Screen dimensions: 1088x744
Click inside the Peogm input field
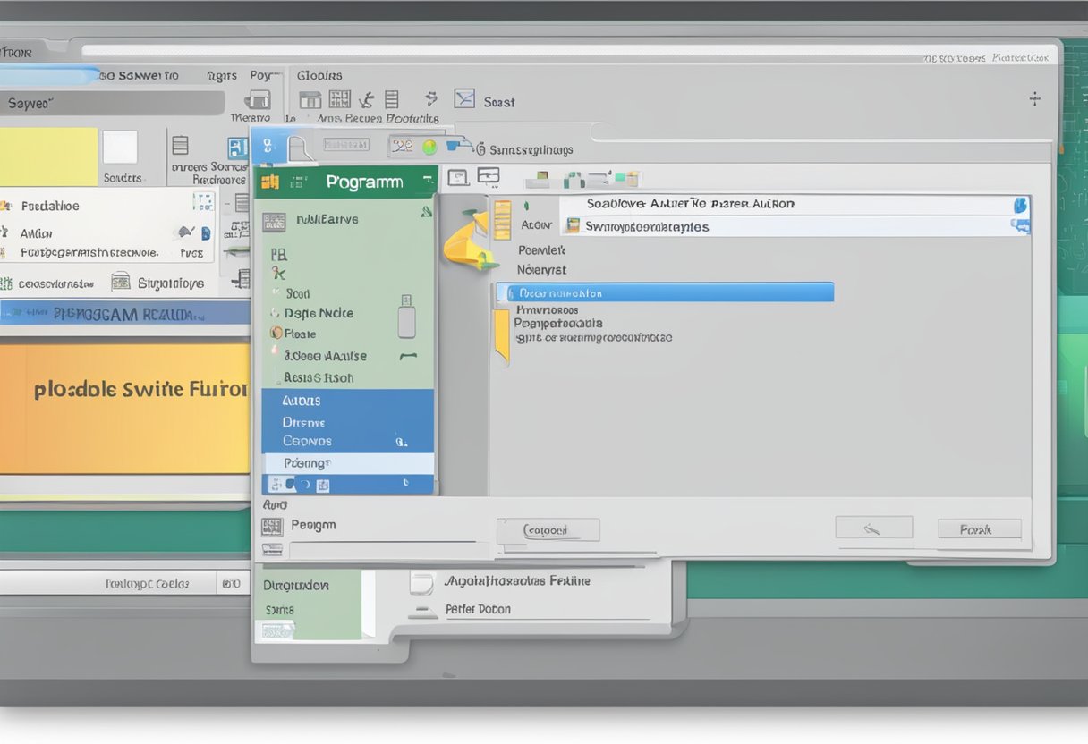(x=385, y=547)
